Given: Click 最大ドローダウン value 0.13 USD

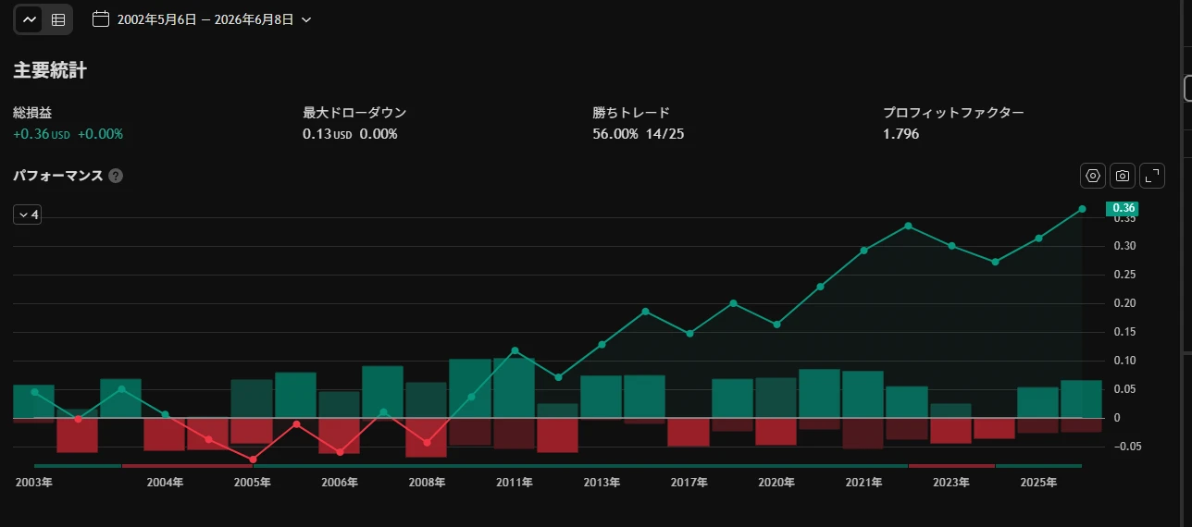Looking at the screenshot, I should [328, 134].
